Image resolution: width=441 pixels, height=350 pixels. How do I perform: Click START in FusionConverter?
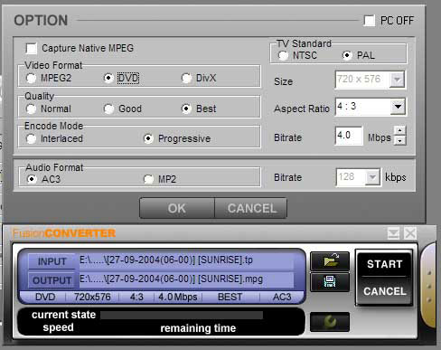[x=384, y=264]
